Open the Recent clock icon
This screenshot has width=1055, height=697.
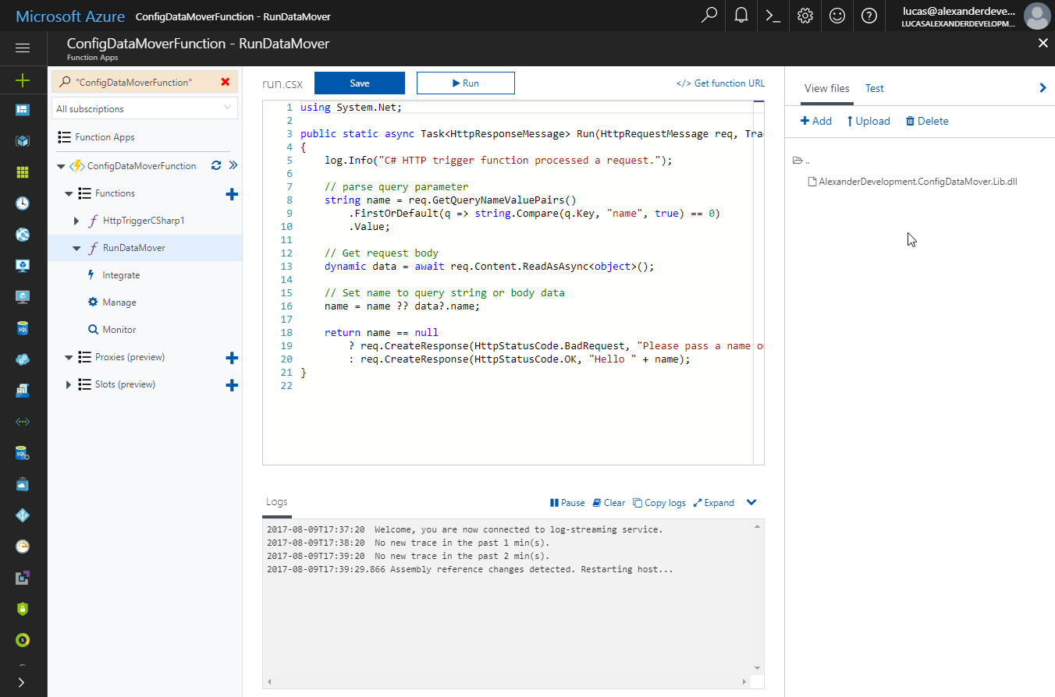[23, 203]
